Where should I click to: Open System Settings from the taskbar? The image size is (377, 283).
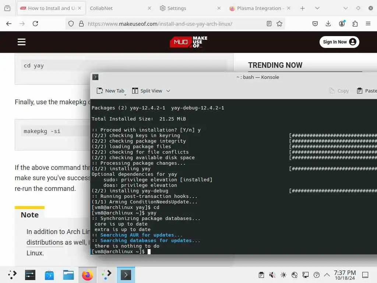[x=30, y=275]
